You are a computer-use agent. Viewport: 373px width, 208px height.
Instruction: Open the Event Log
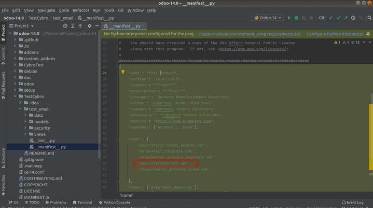click(x=353, y=202)
